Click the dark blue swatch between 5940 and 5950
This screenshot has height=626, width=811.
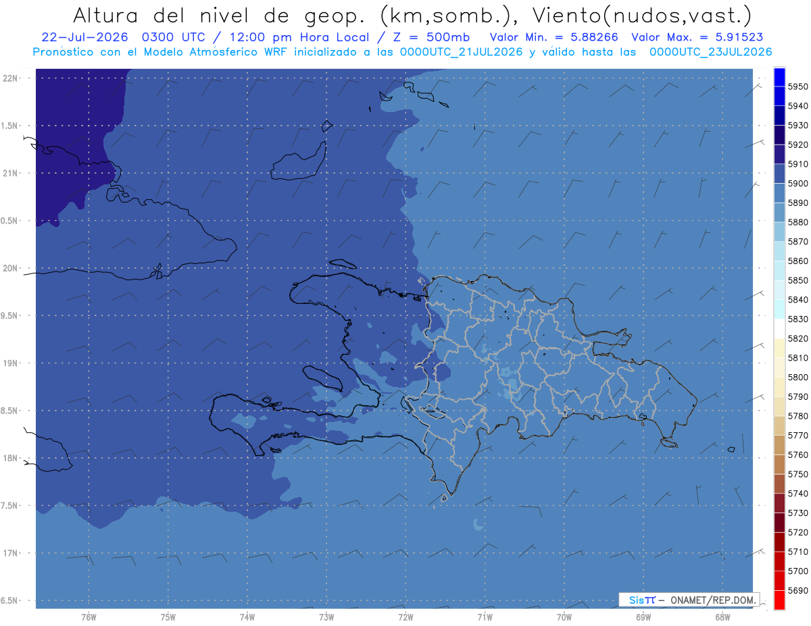[779, 97]
